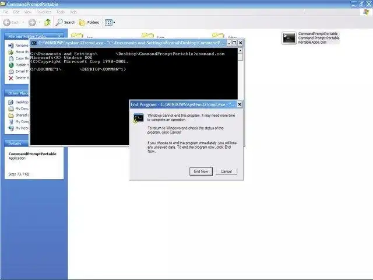Open My Documents under Other Places
Image resolution: width=373 pixels, height=280 pixels.
click(22, 108)
